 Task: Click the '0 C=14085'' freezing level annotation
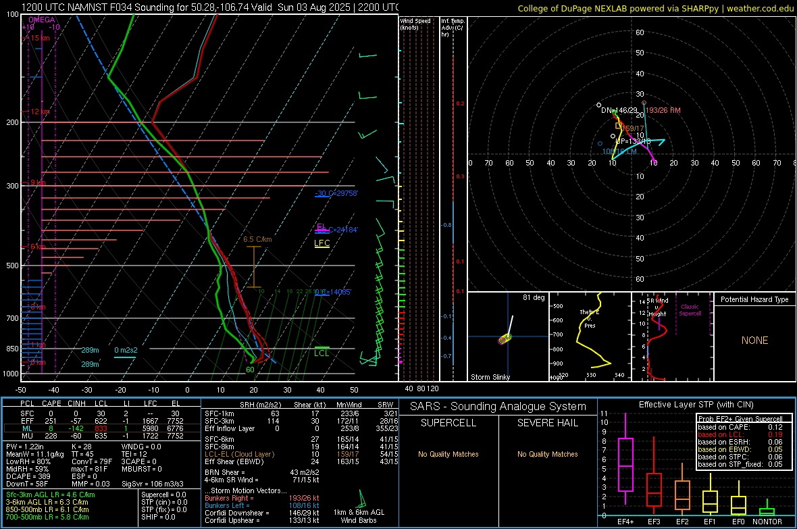coord(333,292)
